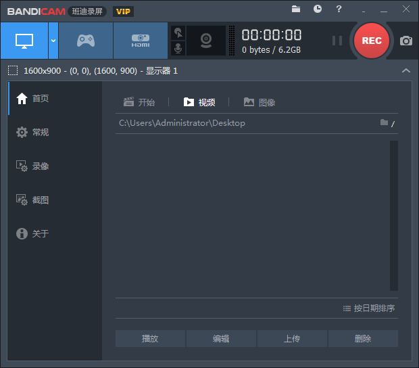The height and width of the screenshot is (368, 419).
Task: Open the 截图 image settings item
Action: pyautogui.click(x=55, y=200)
